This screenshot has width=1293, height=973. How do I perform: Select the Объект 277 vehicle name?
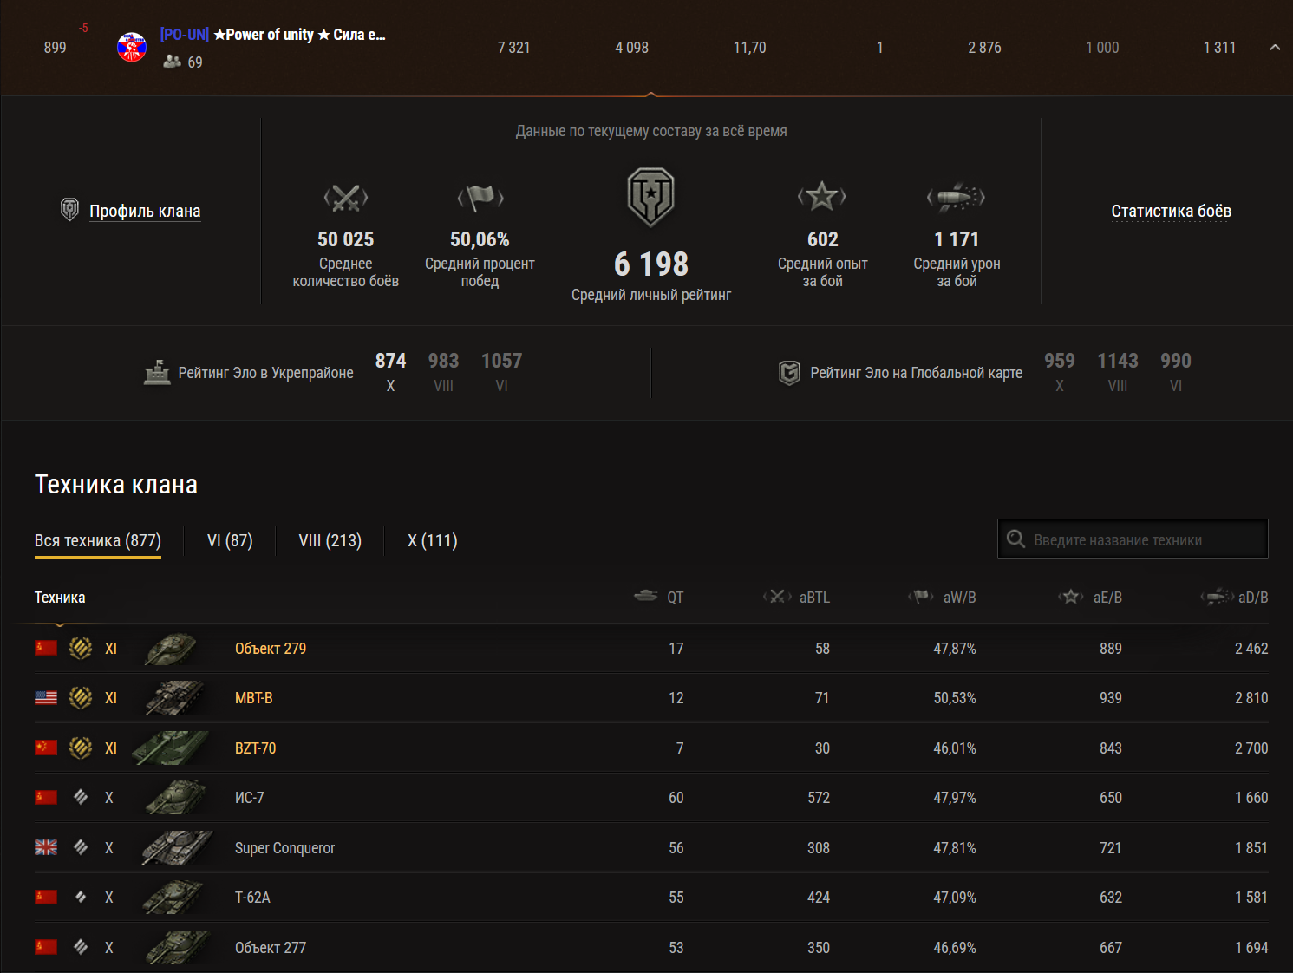pos(271,948)
